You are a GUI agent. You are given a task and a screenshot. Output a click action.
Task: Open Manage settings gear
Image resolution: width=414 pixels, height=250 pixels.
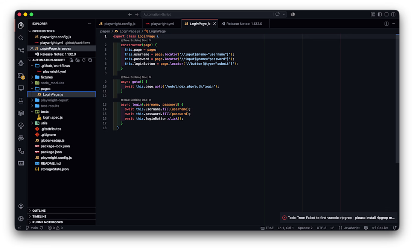(x=21, y=219)
